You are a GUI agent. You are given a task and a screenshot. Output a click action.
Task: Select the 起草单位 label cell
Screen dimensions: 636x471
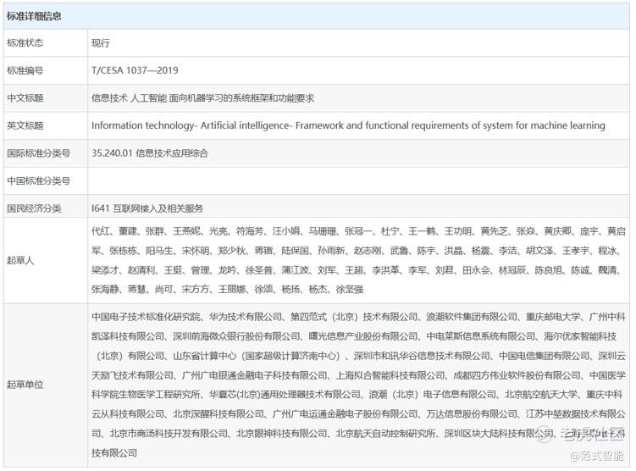25,385
